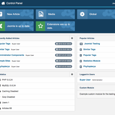Click the Custom Module heading
115x115 pixels.
pyautogui.click(x=87, y=88)
